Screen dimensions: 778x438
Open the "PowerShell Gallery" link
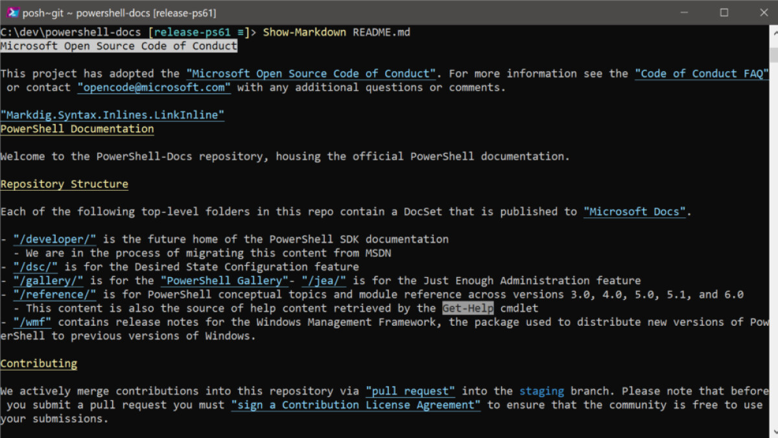pyautogui.click(x=224, y=281)
